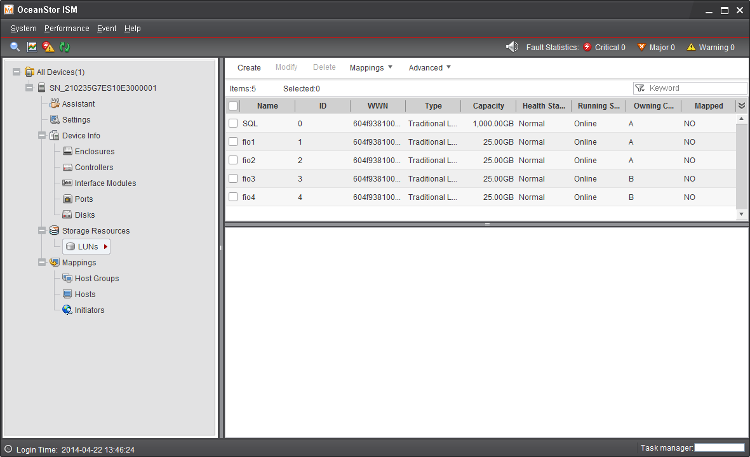Open the Mappings dropdown in toolbar
The height and width of the screenshot is (457, 750).
click(x=371, y=67)
